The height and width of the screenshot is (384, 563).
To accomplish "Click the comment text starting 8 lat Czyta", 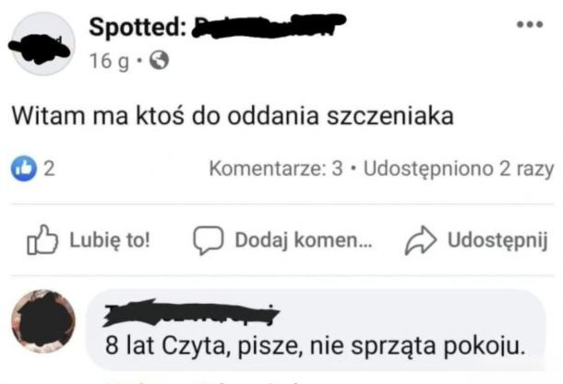I will pos(316,347).
